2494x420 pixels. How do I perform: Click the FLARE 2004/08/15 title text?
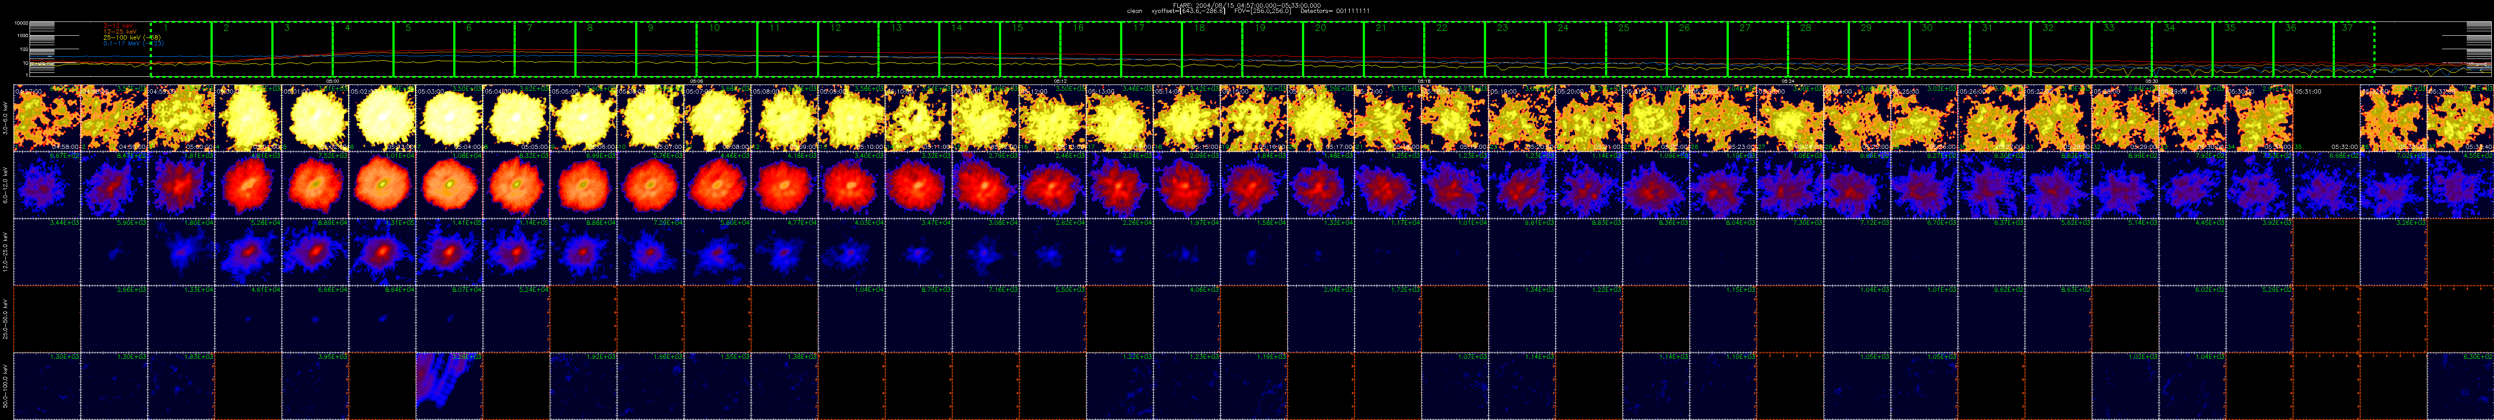1247,5
